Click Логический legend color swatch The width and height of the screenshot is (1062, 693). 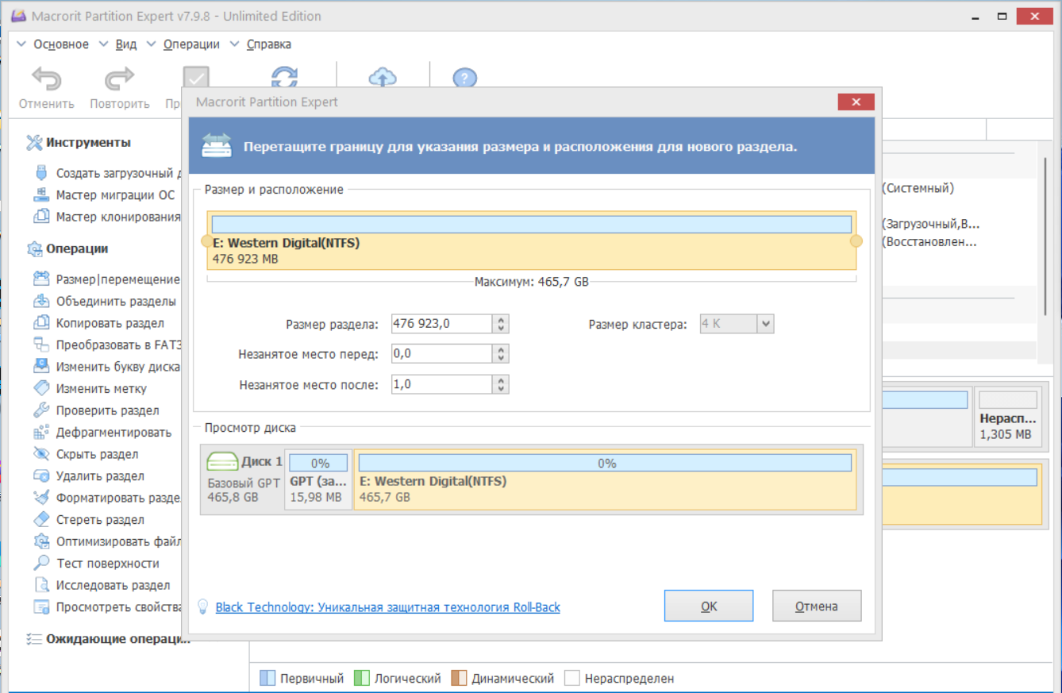[x=362, y=679]
